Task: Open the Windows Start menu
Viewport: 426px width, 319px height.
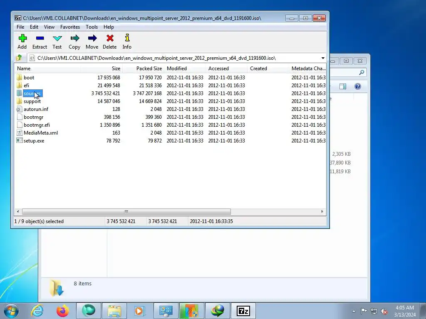Action: pos(11,311)
